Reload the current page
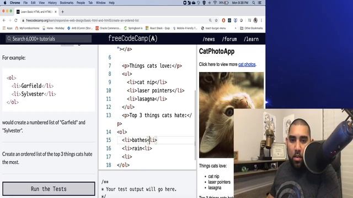Image resolution: width=353 pixels, height=198 pixels. pos(16,20)
